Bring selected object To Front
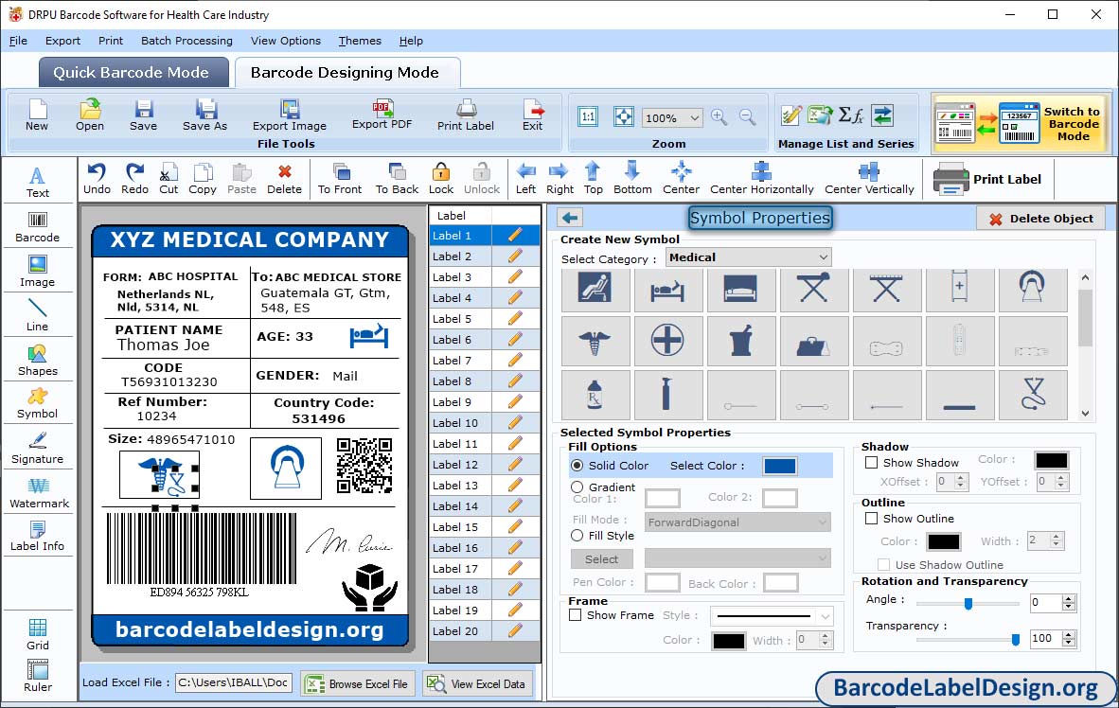This screenshot has width=1119, height=708. (x=341, y=179)
